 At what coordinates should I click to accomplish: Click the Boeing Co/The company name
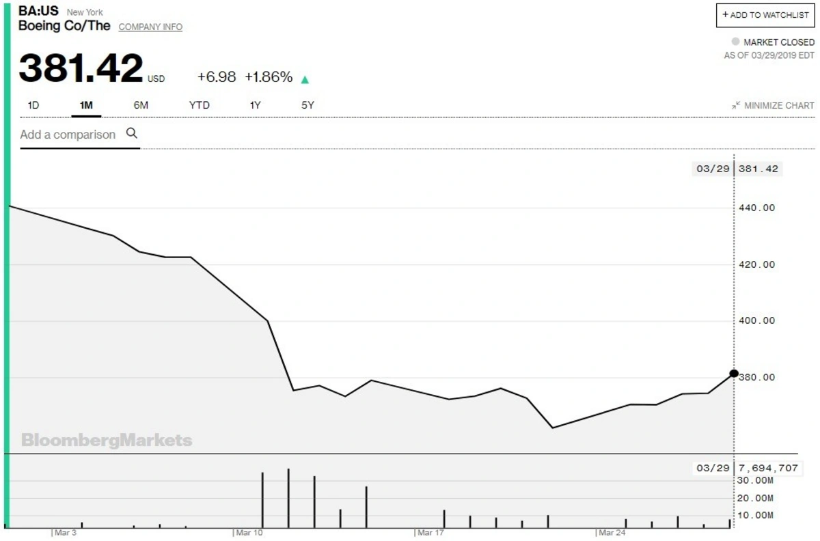point(64,26)
